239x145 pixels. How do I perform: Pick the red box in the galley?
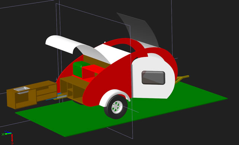point(91,71)
